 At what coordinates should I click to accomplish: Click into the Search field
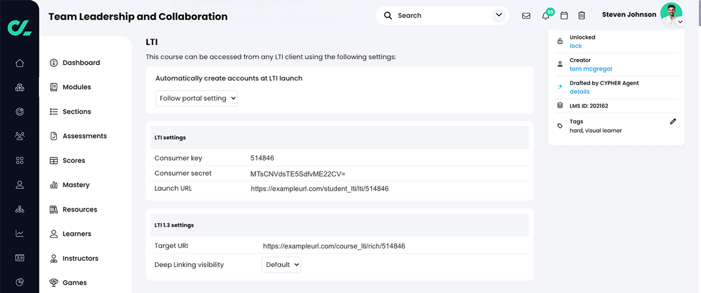click(441, 16)
